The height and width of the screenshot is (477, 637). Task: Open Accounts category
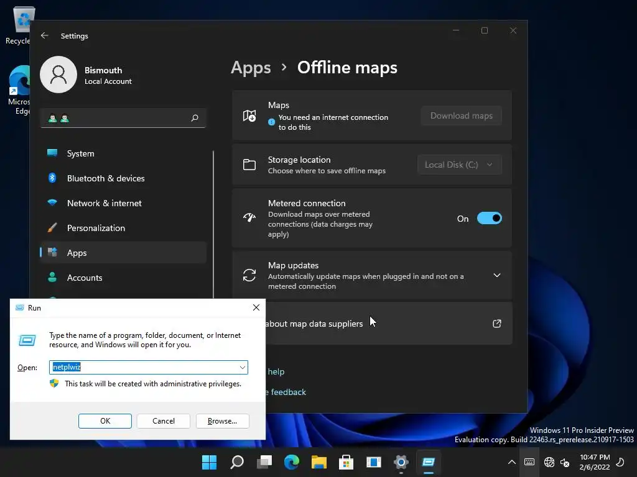point(123,278)
